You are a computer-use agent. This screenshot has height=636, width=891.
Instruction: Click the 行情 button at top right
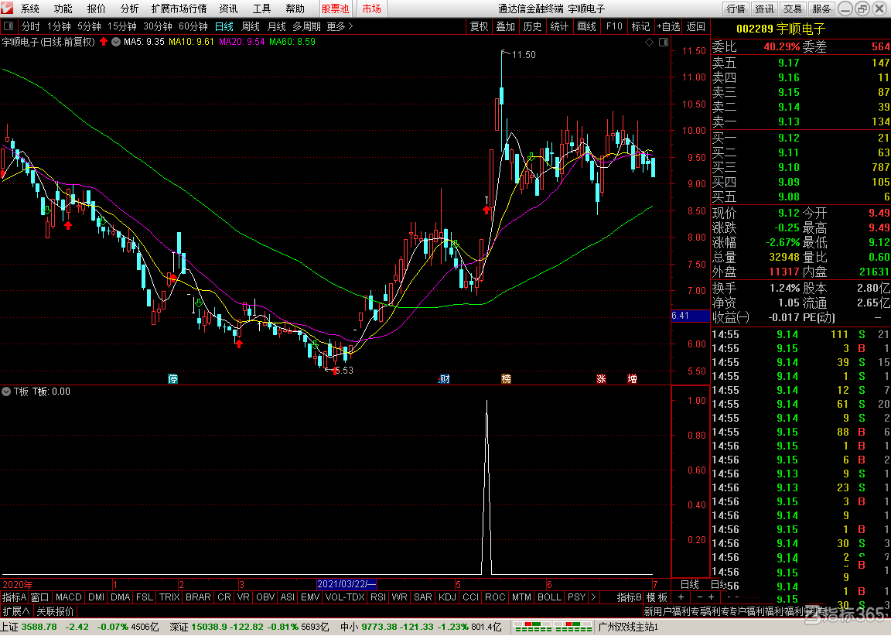pos(736,9)
